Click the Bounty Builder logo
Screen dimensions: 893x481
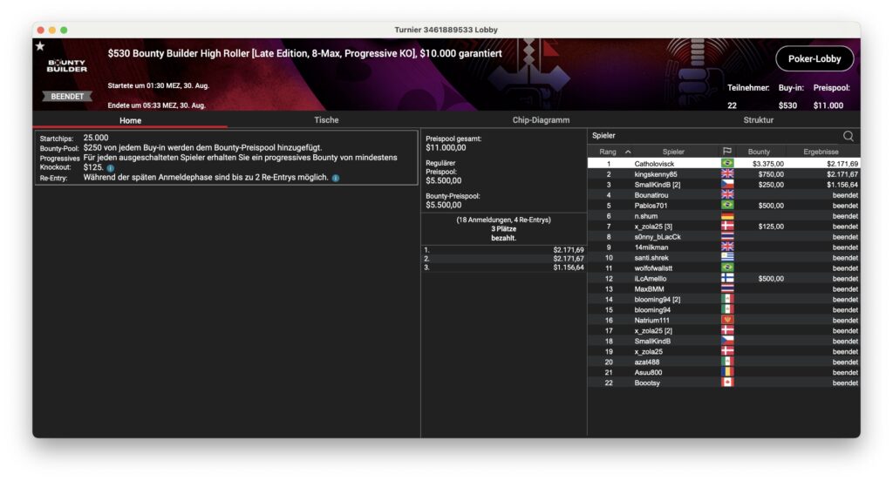[x=66, y=66]
